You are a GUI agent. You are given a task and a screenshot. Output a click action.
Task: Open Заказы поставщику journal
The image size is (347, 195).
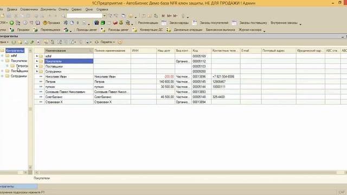coord(253,23)
